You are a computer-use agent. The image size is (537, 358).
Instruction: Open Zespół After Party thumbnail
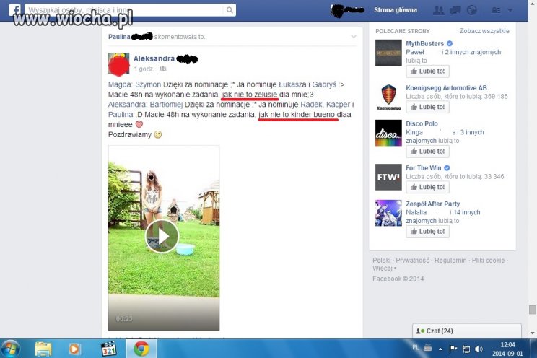pos(388,213)
